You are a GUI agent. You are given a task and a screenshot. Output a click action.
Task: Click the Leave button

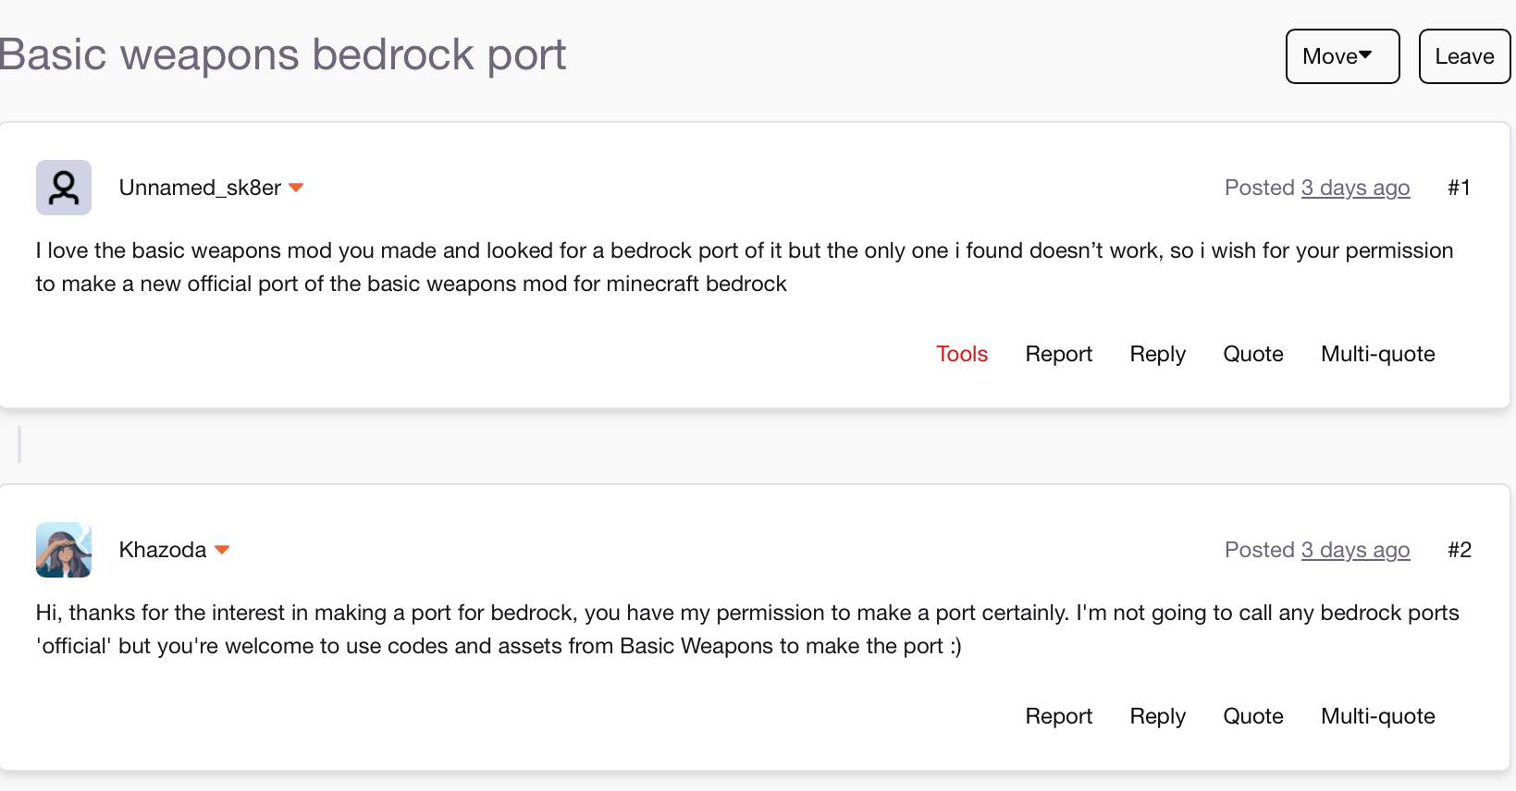(x=1463, y=56)
